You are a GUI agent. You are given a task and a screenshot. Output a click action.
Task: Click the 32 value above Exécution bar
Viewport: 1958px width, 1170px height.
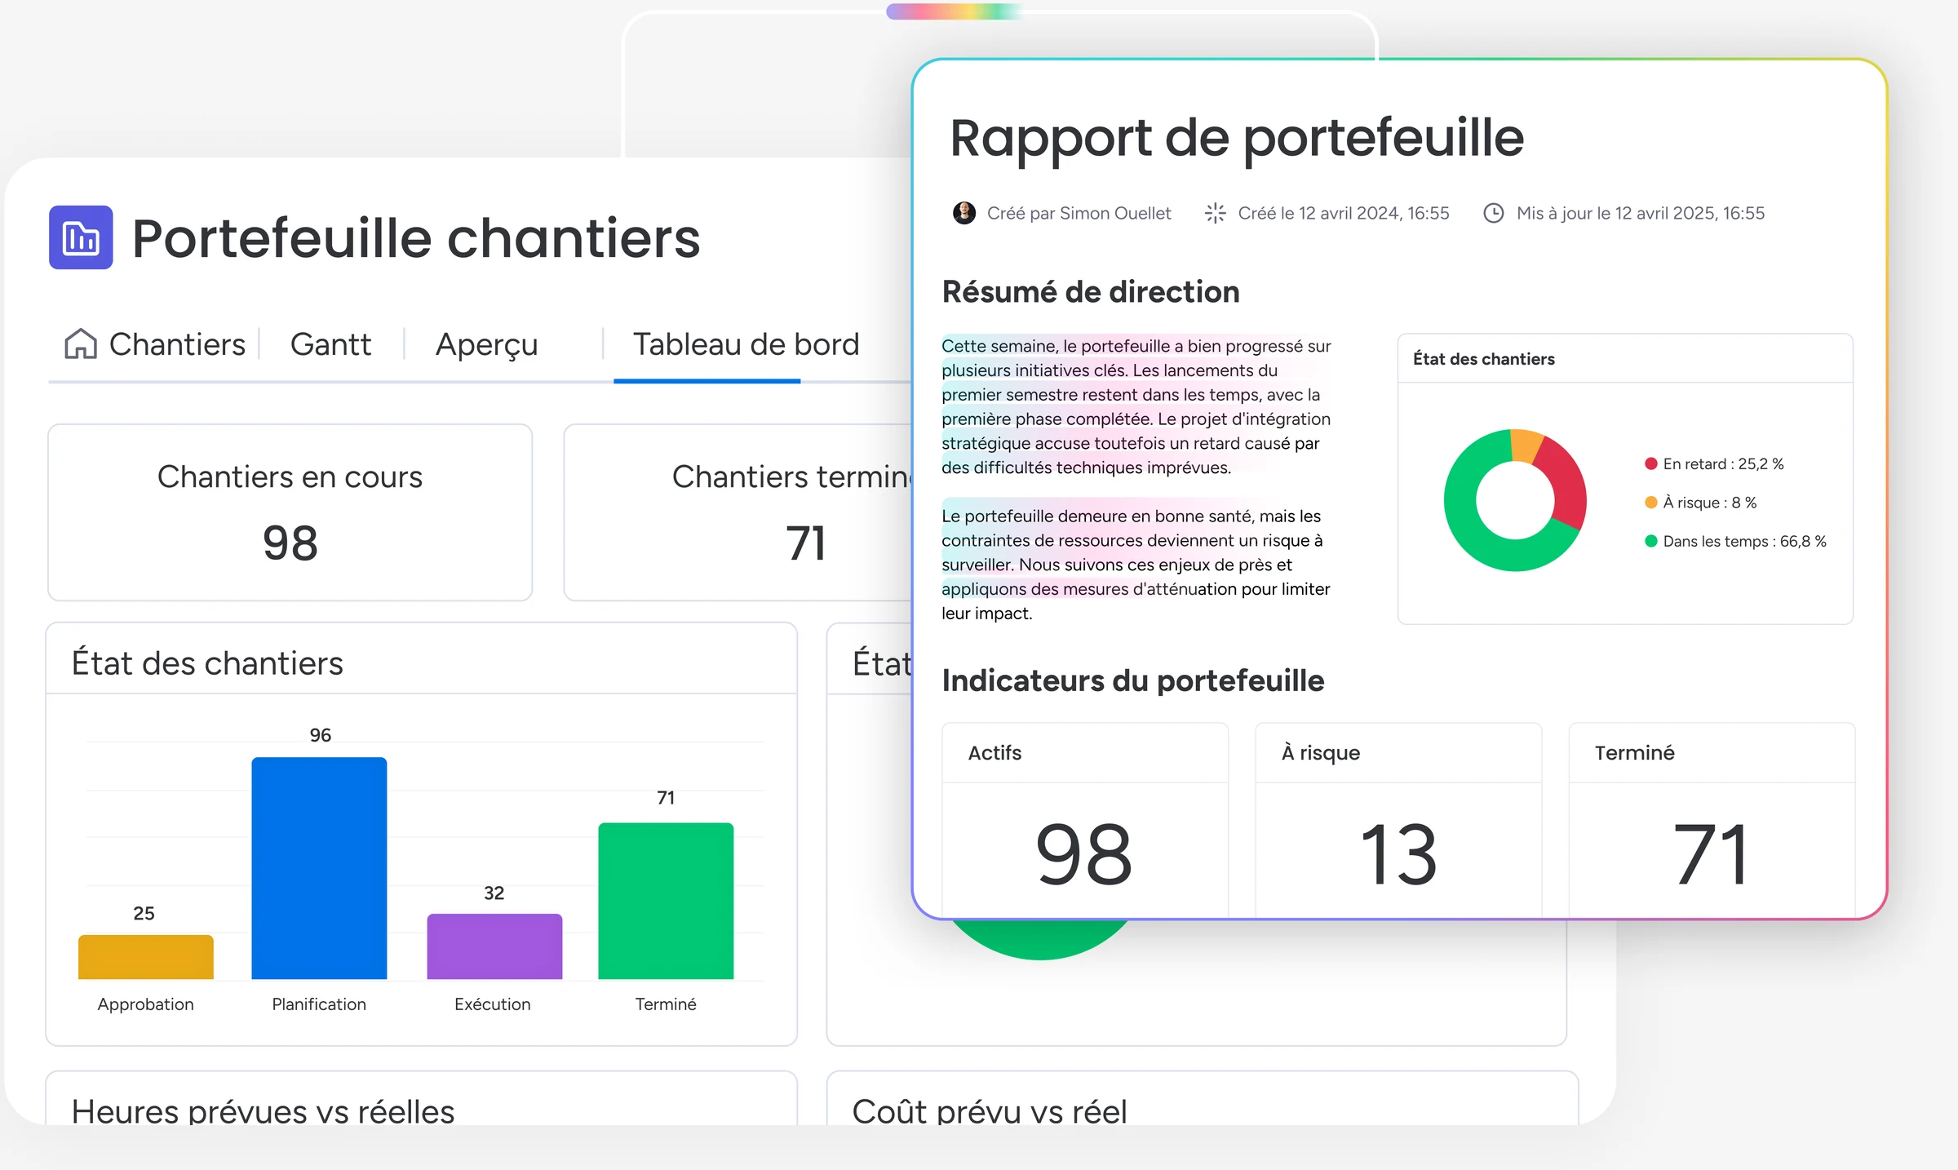pos(494,893)
